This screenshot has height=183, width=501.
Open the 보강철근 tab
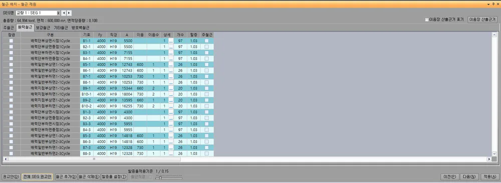[x=43, y=27]
